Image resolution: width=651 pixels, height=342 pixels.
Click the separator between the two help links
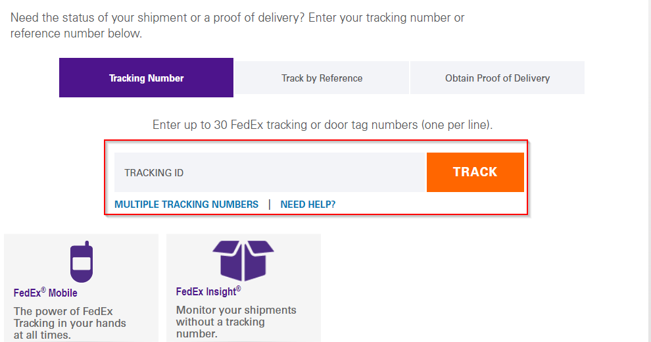pos(270,205)
